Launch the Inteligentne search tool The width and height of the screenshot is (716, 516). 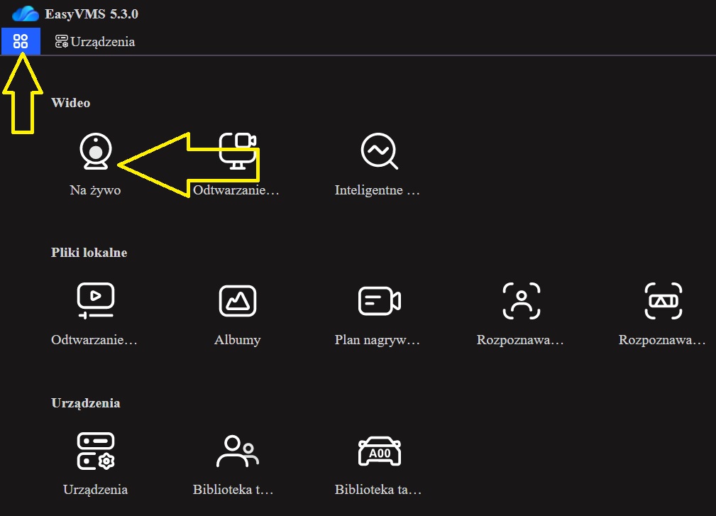[378, 165]
